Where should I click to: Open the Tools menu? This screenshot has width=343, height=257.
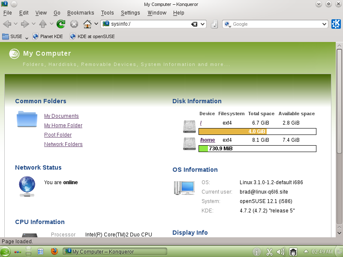(107, 13)
